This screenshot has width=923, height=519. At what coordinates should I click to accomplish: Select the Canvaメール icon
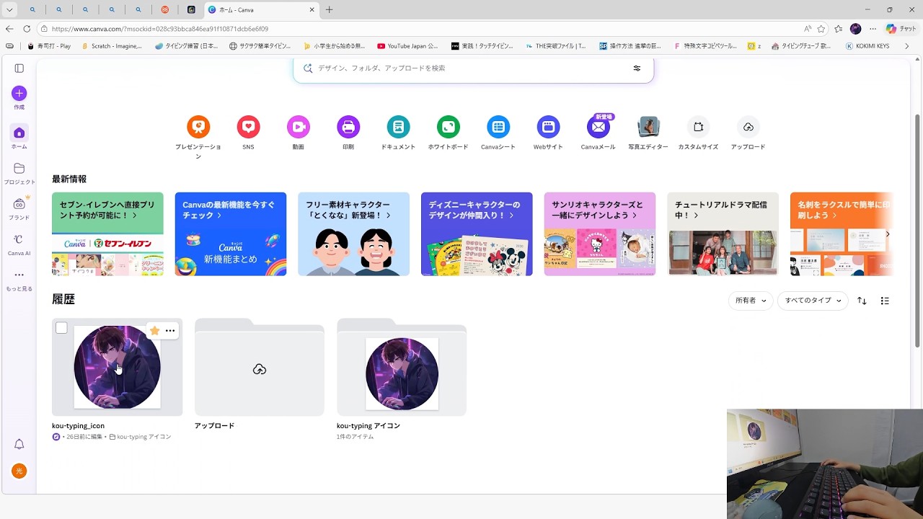coord(599,127)
